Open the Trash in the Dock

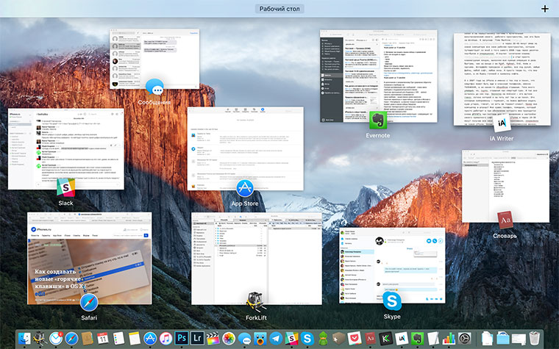[x=535, y=338]
